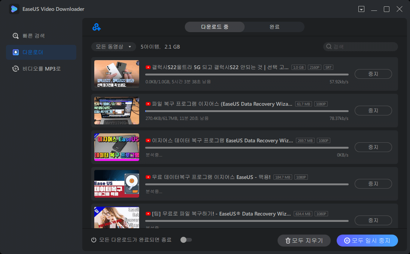Click the YouTube icon on 갤럭시S22울트라 item

click(x=148, y=67)
